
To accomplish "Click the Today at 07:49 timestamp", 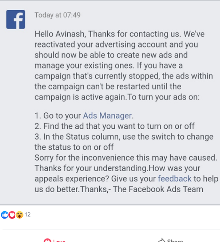I will [x=58, y=15].
